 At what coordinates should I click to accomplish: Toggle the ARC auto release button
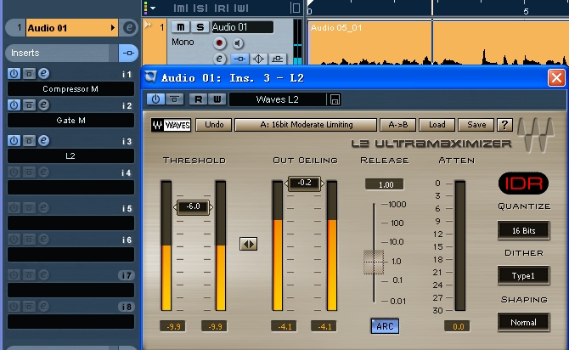[385, 326]
